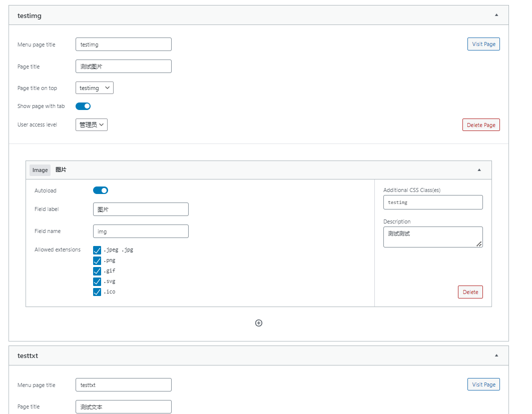
Task: Click Visit Page for testtxt
Action: tap(483, 384)
